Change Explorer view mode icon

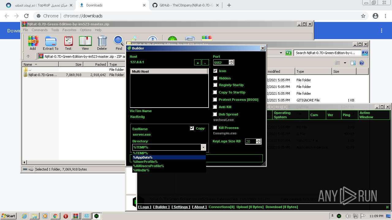[x=337, y=63]
